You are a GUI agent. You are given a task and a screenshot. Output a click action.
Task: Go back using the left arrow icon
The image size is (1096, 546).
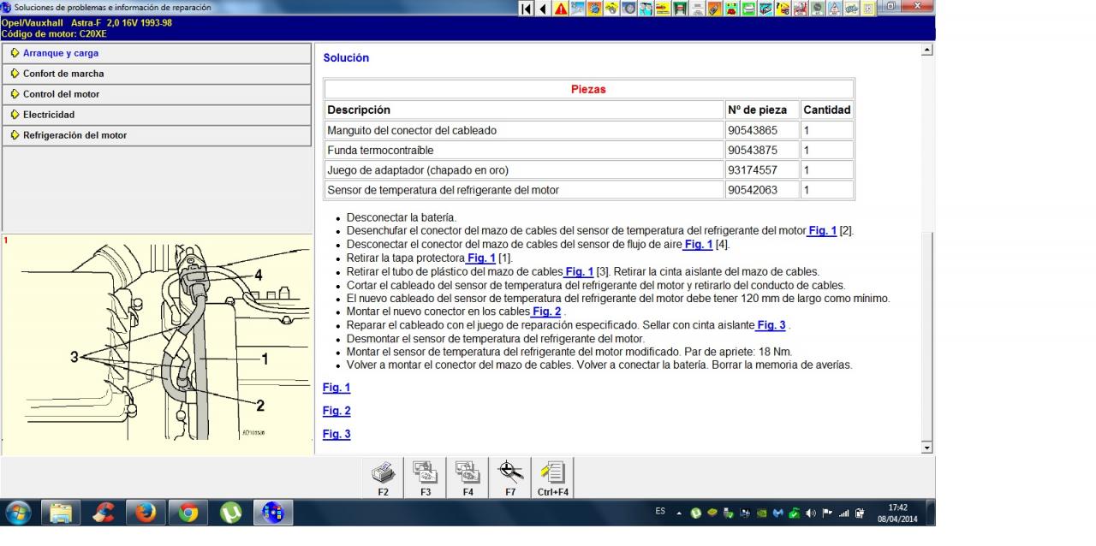pos(544,8)
